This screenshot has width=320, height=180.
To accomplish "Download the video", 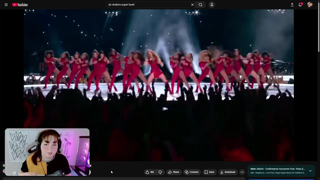I will coord(228,172).
